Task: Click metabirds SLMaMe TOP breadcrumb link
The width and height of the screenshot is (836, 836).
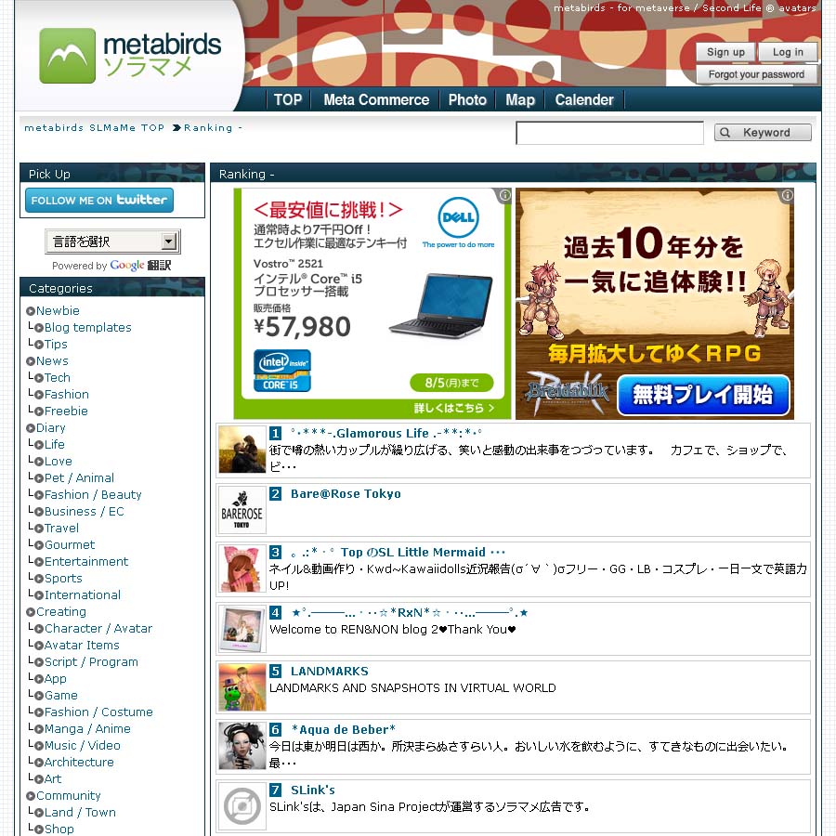Action: coord(95,128)
